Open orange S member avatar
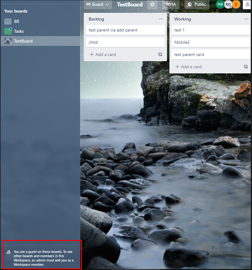Viewport: 252px width, 270px height. (236, 4)
